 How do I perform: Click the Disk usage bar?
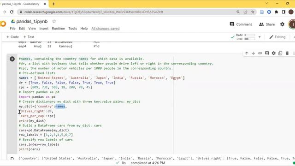pos(250,39)
